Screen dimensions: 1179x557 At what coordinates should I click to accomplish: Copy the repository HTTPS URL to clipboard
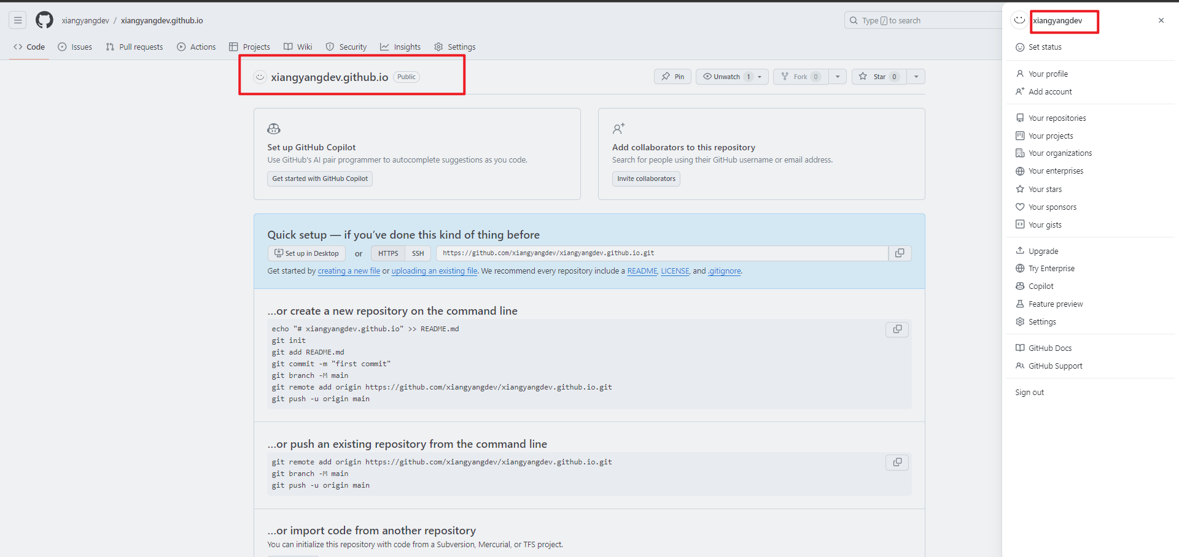900,253
